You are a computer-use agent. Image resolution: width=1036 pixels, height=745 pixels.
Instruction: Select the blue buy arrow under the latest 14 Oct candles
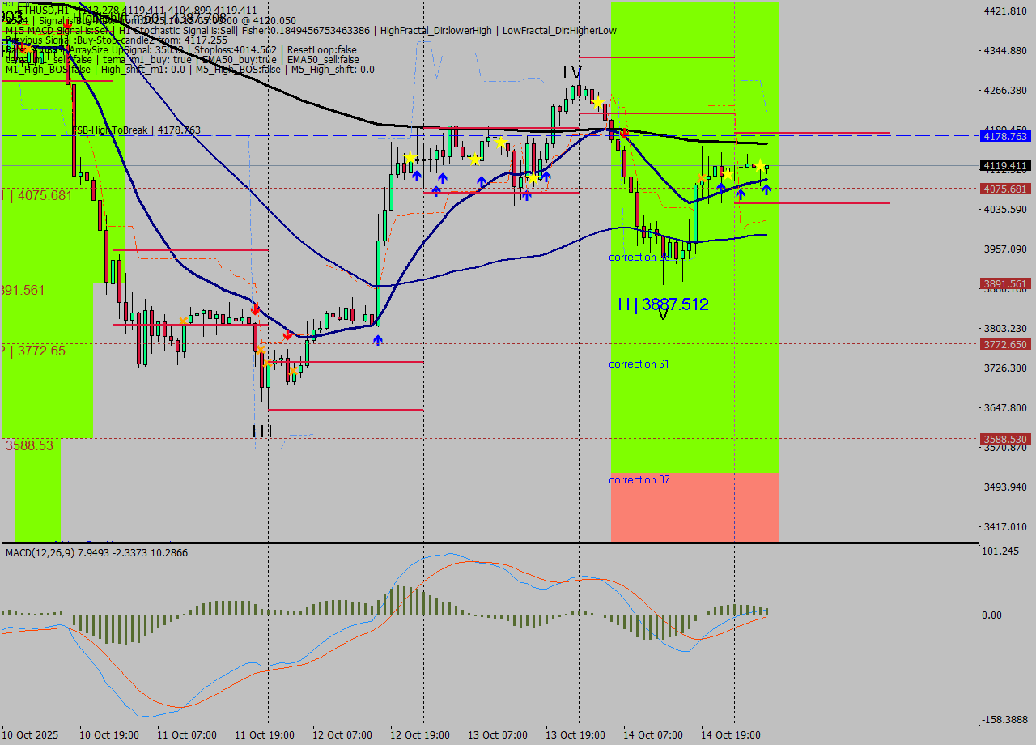click(766, 190)
